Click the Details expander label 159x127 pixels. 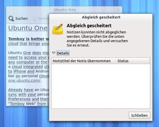tap(63, 53)
